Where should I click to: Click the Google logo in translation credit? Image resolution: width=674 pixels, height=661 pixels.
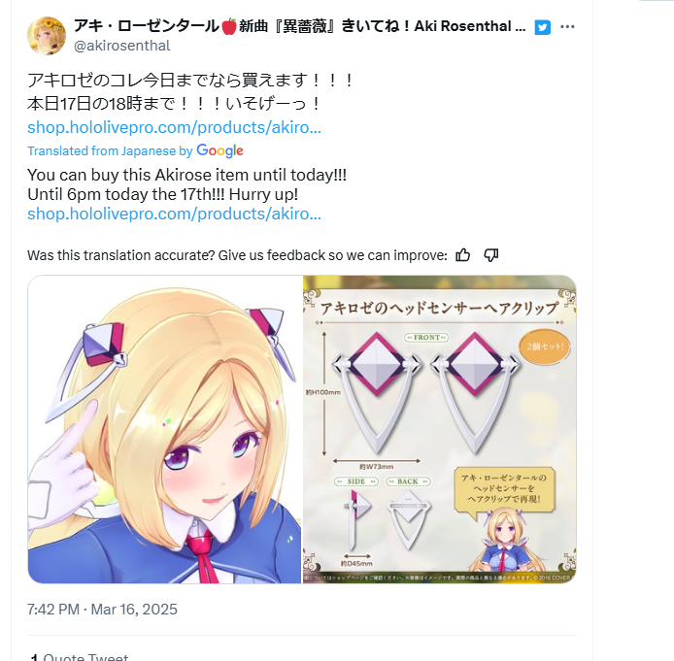pyautogui.click(x=219, y=150)
